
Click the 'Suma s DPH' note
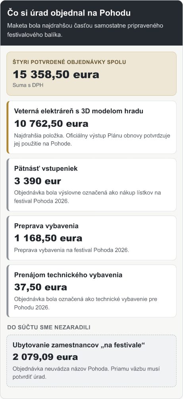point(28,85)
